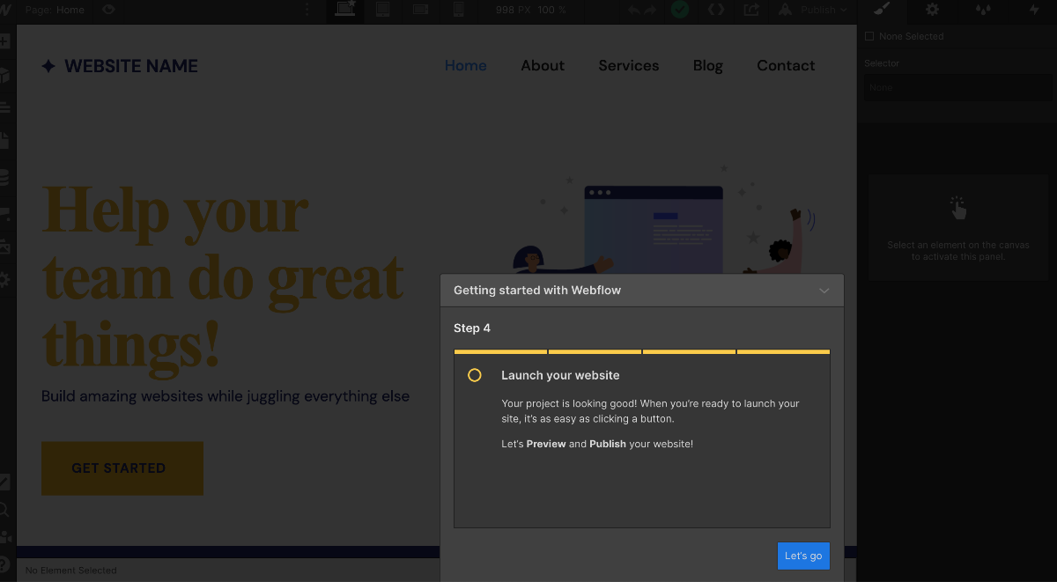Screen dimensions: 1057x582
Task: Click the undo arrow
Action: tap(633, 10)
